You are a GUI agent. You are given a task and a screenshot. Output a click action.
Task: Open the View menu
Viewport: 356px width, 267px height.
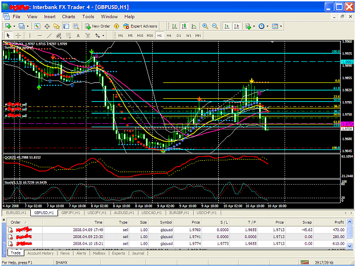pos(32,16)
